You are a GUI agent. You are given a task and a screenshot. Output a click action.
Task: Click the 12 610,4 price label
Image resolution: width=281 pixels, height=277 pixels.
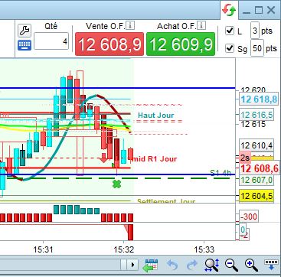coord(256,145)
